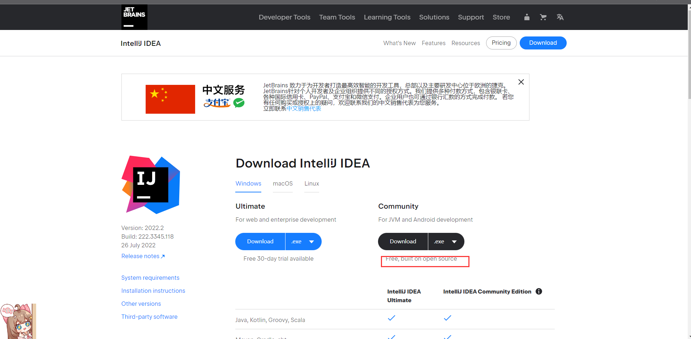691x339 pixels.
Task: Select the Windows tab
Action: pyautogui.click(x=248, y=184)
